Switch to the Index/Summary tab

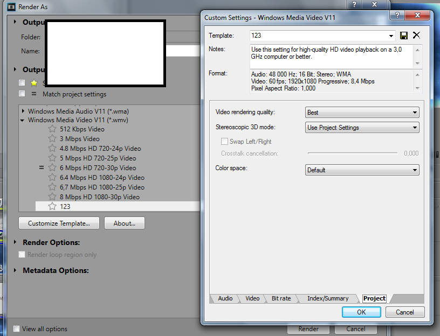328,298
